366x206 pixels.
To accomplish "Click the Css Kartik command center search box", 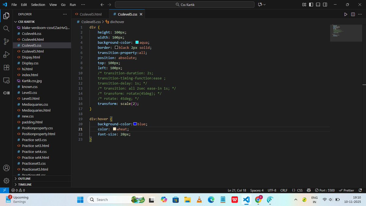I will click(185, 5).
